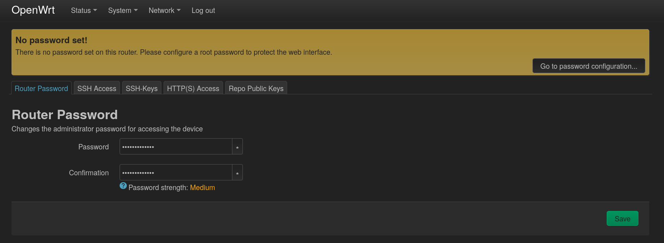This screenshot has height=243, width=664.
Task: Click the OpenWrt logo in header
Action: 33,10
